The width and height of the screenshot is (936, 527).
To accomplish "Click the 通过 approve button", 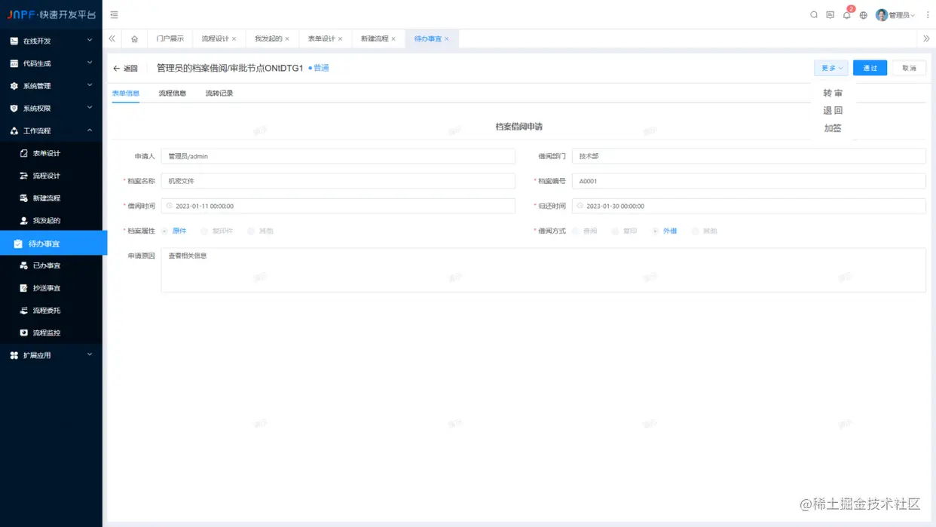I will (870, 68).
